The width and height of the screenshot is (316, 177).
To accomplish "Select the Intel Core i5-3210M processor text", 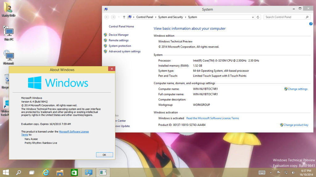I will pos(226,61).
